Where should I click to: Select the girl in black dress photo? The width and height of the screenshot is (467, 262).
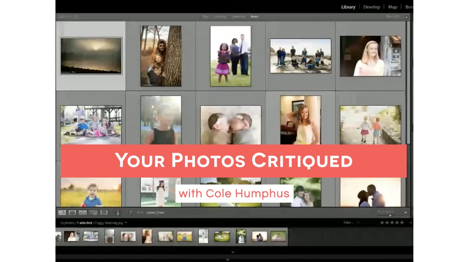point(161,120)
